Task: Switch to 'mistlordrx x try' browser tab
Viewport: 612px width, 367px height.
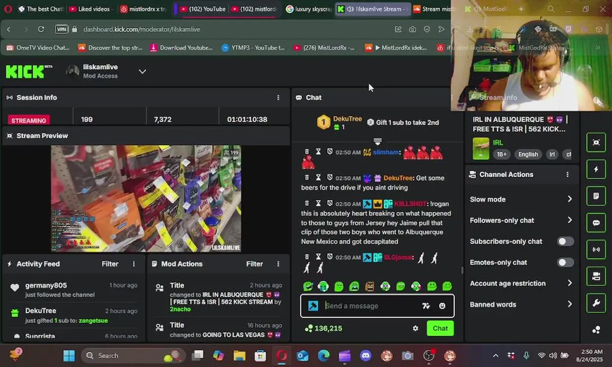Action: [x=143, y=9]
